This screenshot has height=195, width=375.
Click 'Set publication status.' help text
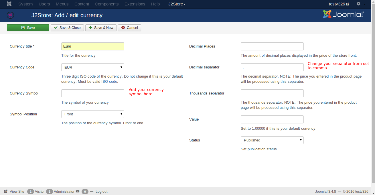click(x=259, y=149)
